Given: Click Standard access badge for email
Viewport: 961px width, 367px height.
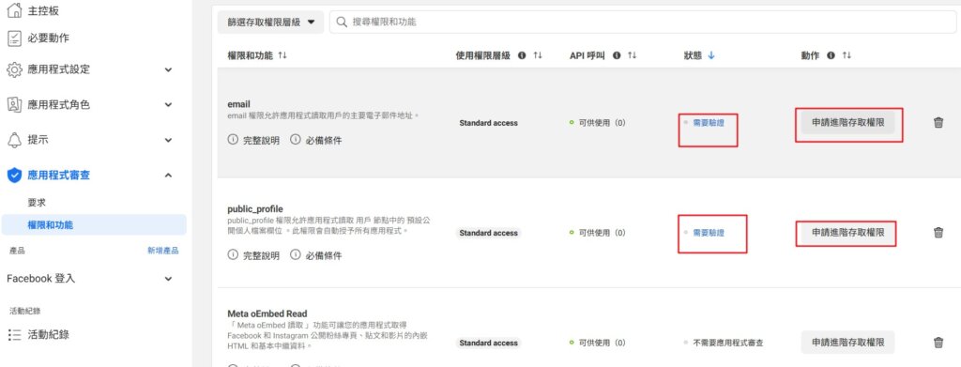Looking at the screenshot, I should [x=488, y=123].
